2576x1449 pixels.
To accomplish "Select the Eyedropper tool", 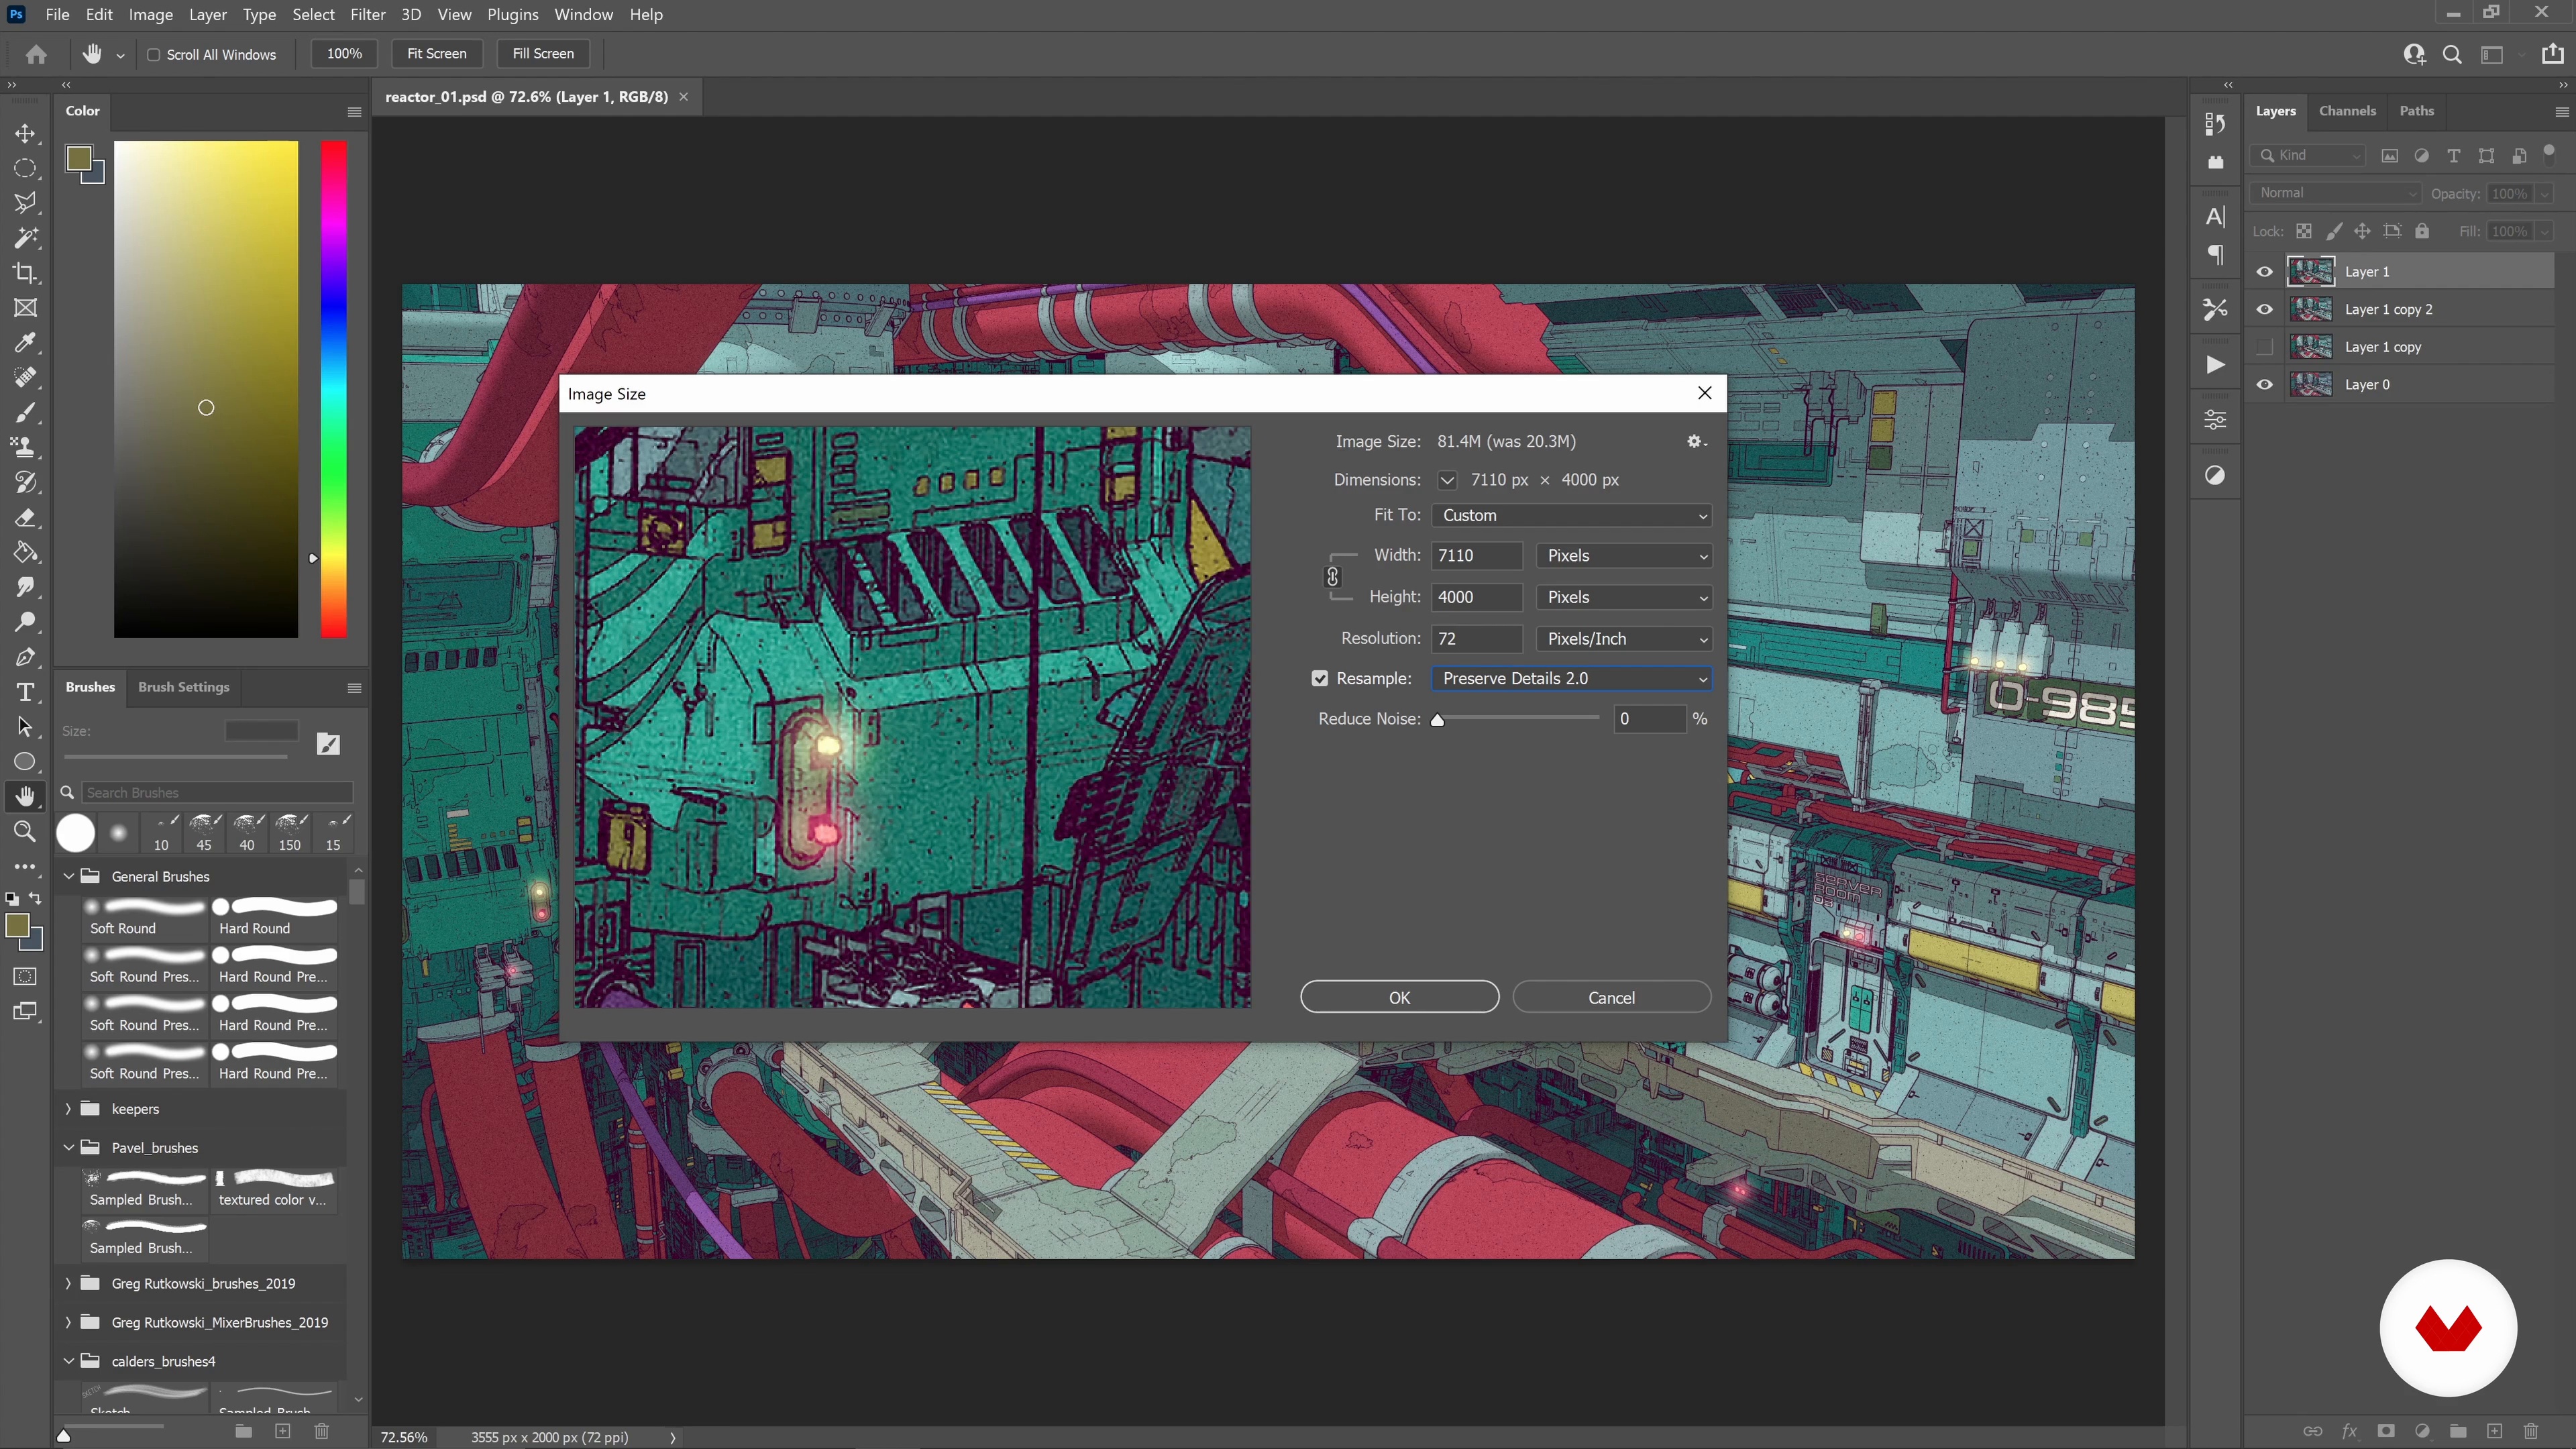I will (25, 343).
